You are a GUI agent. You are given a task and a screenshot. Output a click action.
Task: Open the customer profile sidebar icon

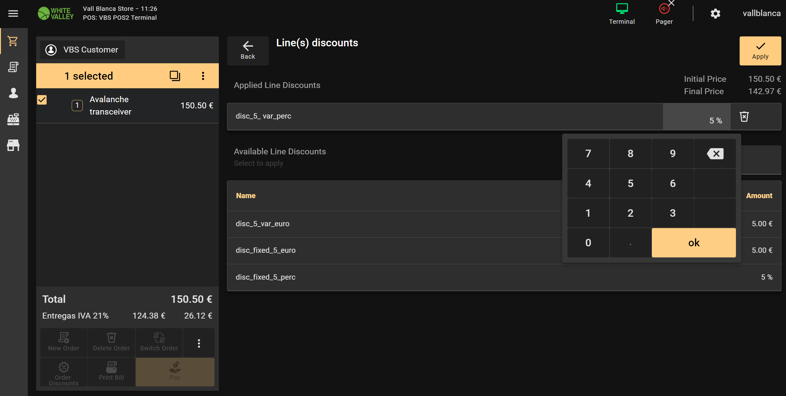pos(13,93)
